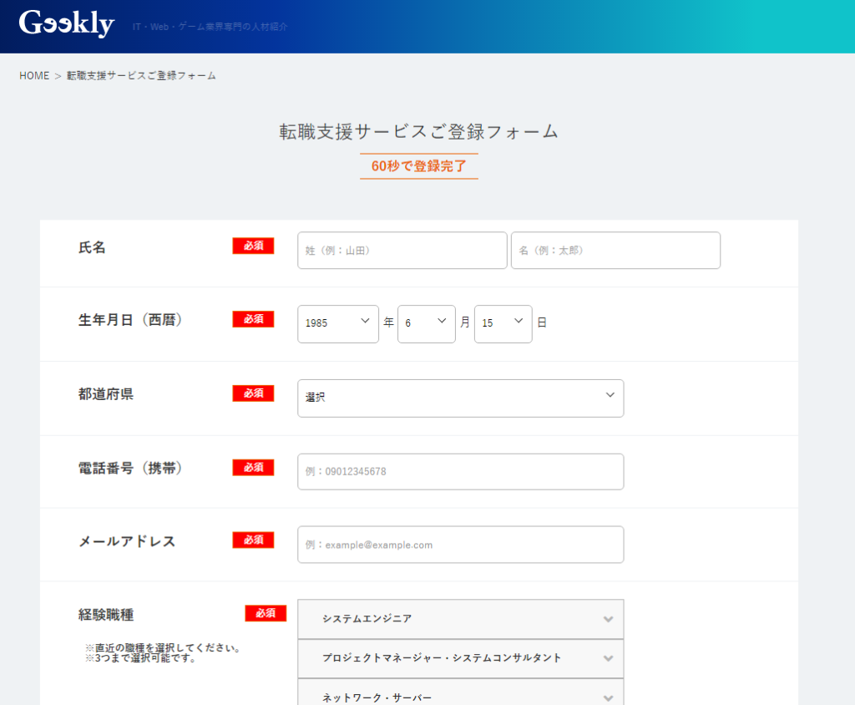Click the email address input field

tap(460, 545)
